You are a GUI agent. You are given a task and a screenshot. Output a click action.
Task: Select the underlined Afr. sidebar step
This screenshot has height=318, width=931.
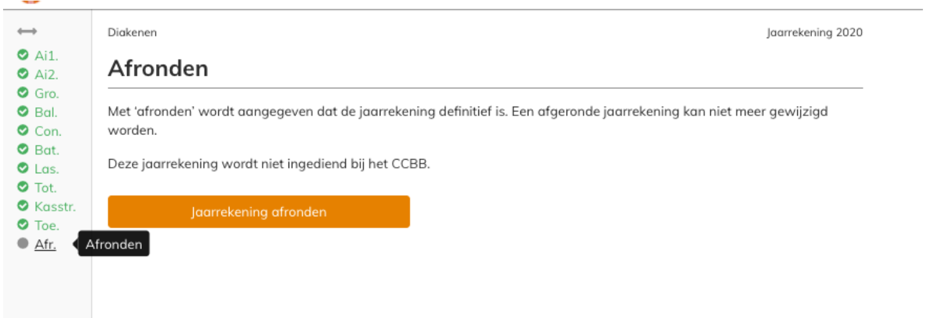coord(45,244)
